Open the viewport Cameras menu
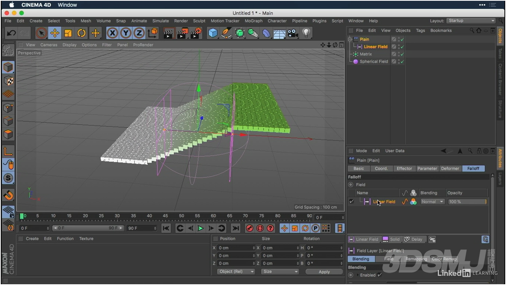Screen dimensions: 506x285 click(x=49, y=45)
